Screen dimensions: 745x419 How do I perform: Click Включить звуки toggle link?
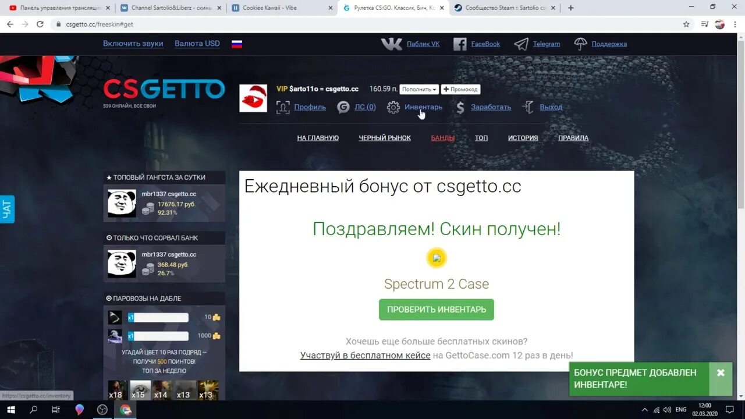coord(133,44)
